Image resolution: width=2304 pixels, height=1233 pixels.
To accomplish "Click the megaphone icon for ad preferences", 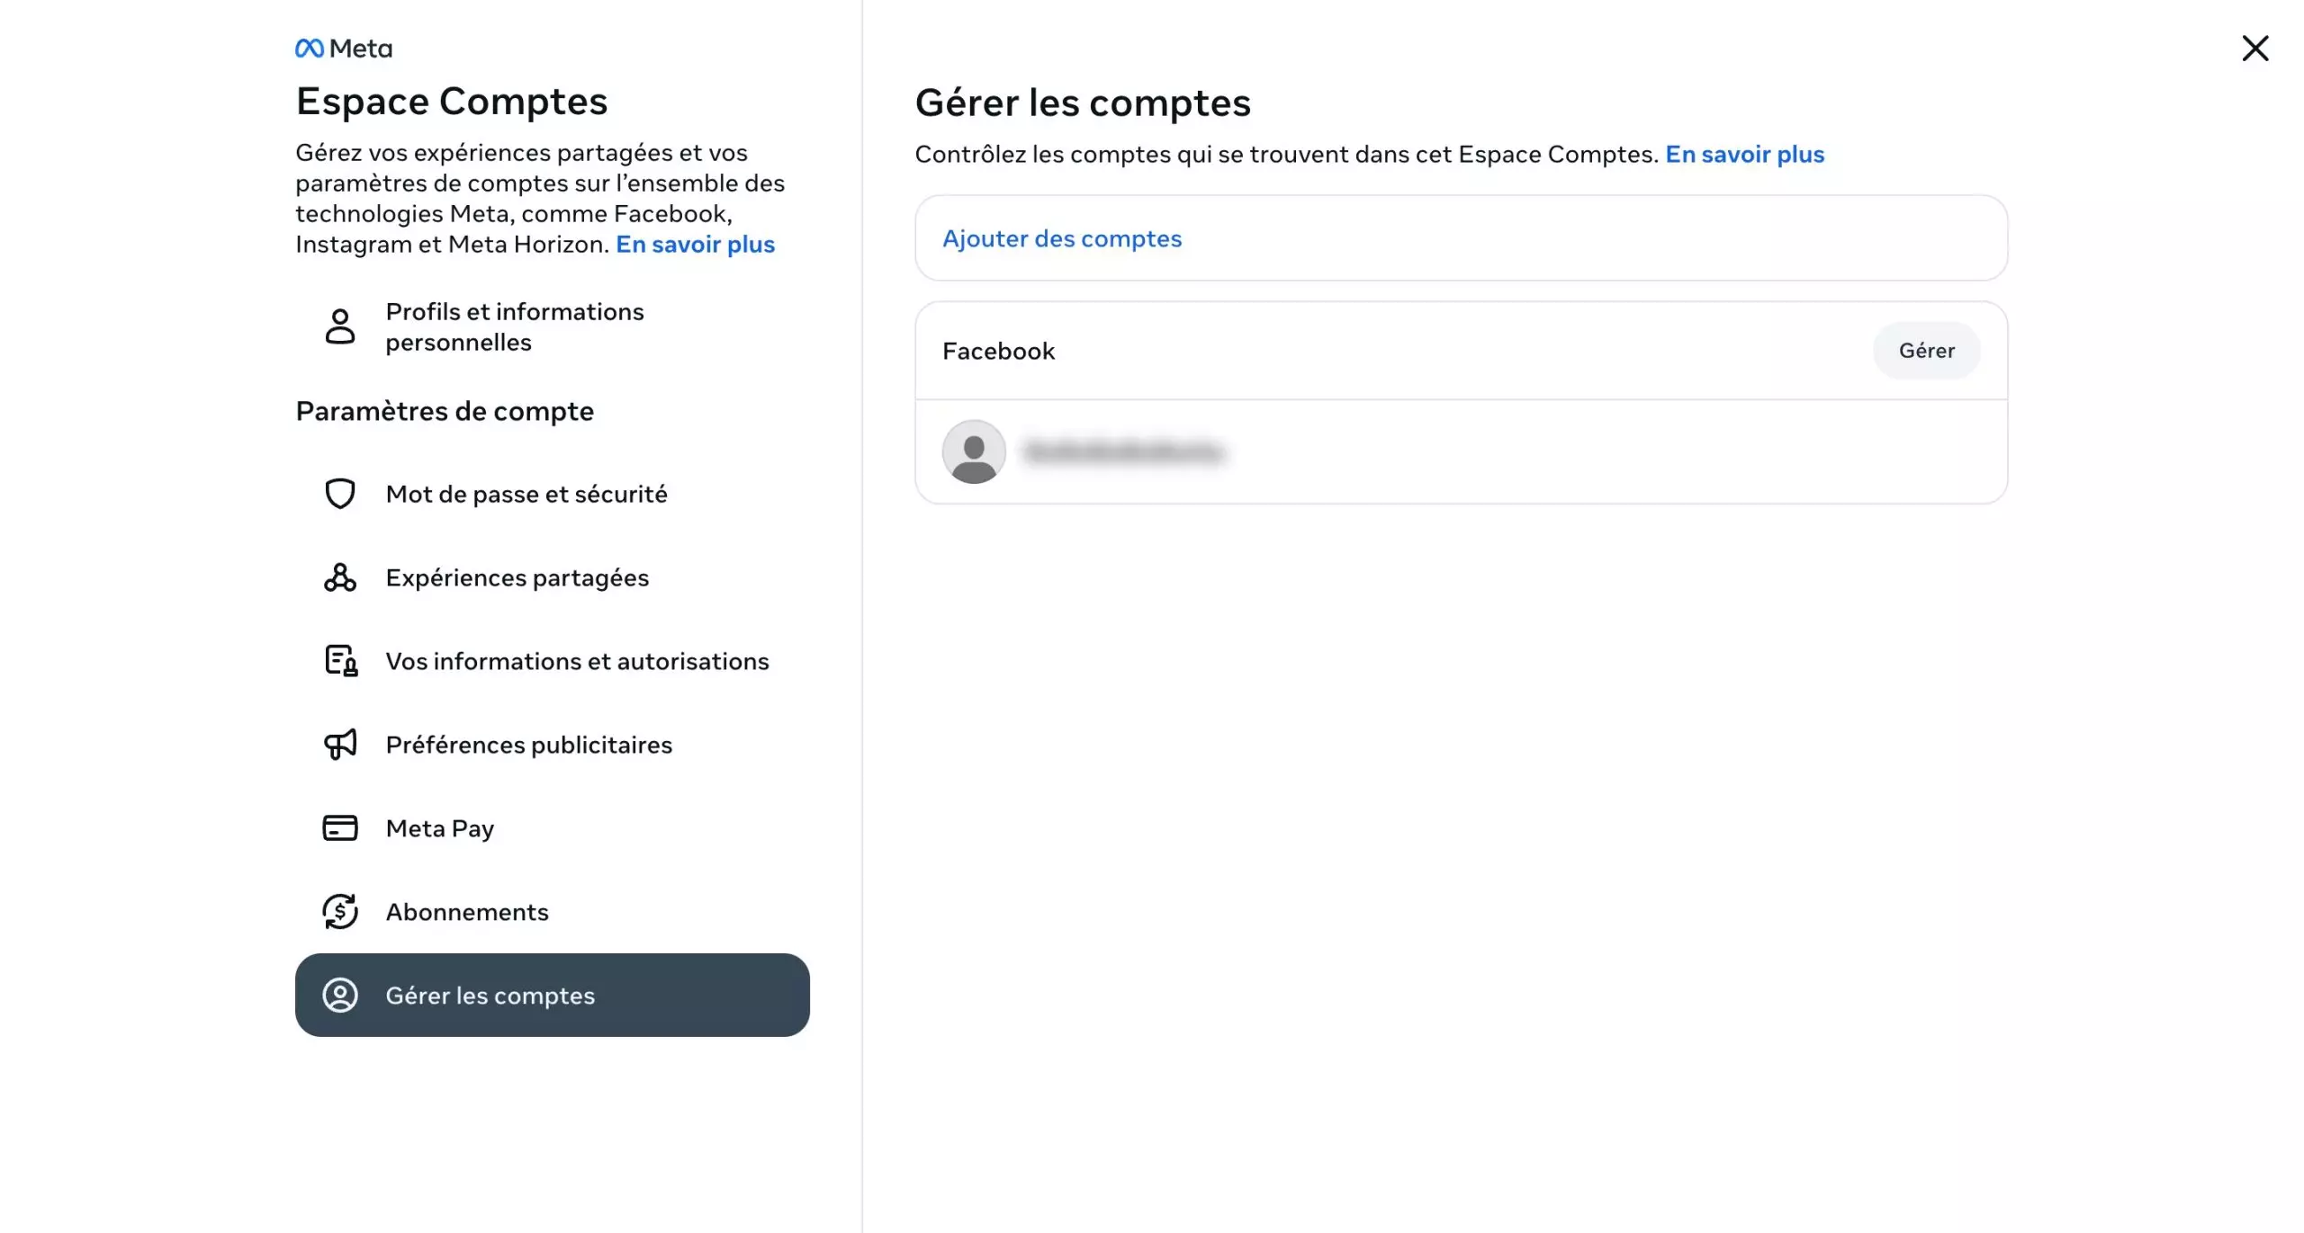I will point(340,745).
